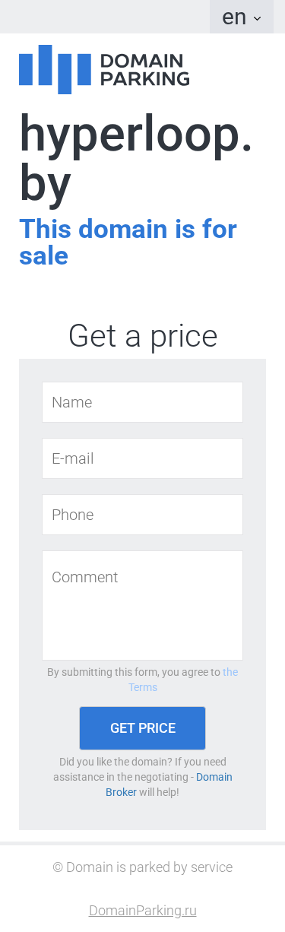Focus the Phone input field

pos(142,515)
